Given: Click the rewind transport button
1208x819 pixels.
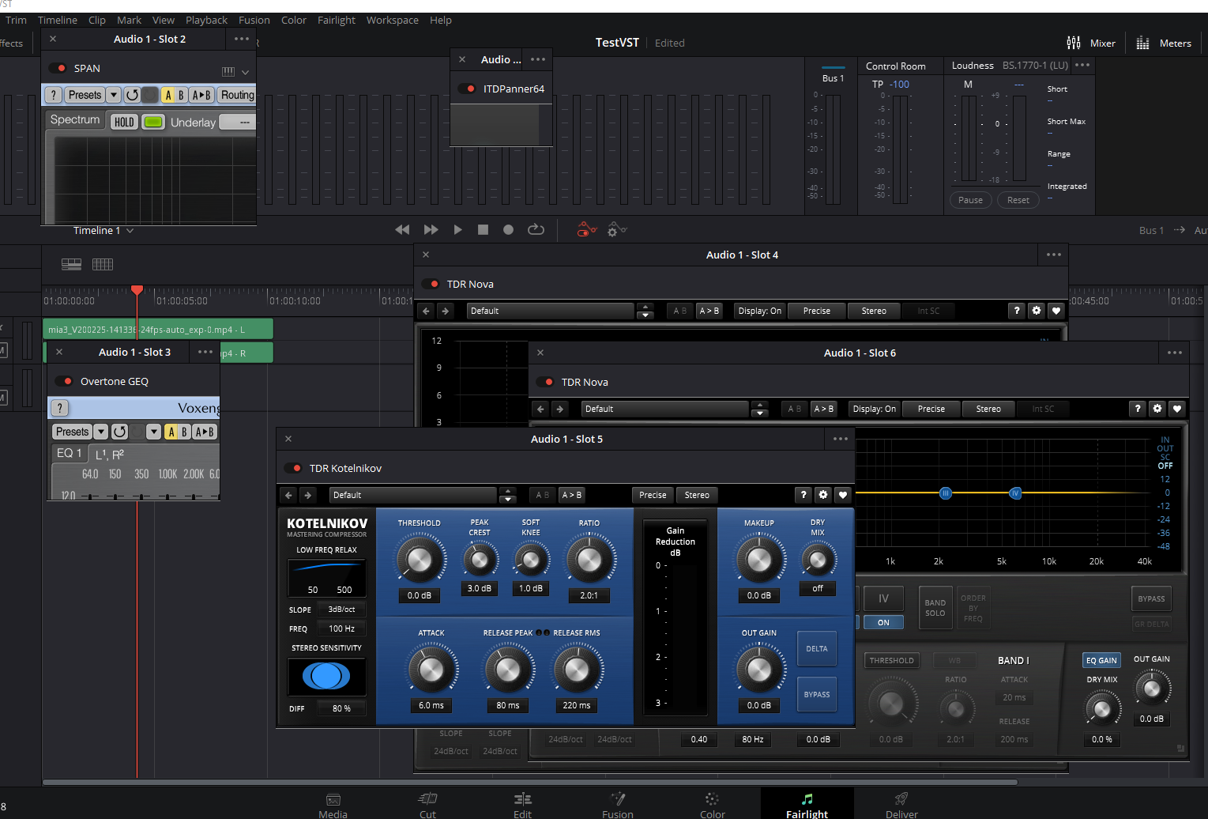Looking at the screenshot, I should pos(402,229).
